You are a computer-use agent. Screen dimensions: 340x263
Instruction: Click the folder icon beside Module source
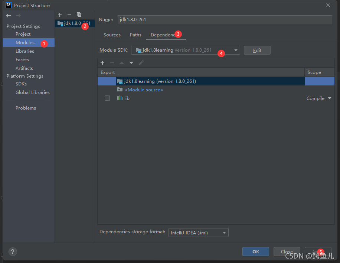pos(120,90)
